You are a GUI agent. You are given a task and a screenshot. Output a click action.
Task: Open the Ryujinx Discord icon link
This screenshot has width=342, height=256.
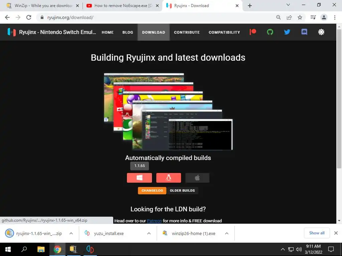coord(304,32)
